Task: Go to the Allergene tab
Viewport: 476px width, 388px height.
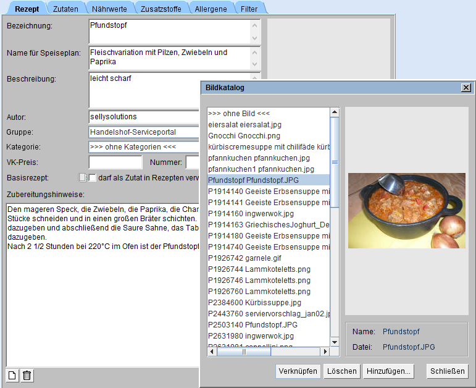Action: [211, 9]
